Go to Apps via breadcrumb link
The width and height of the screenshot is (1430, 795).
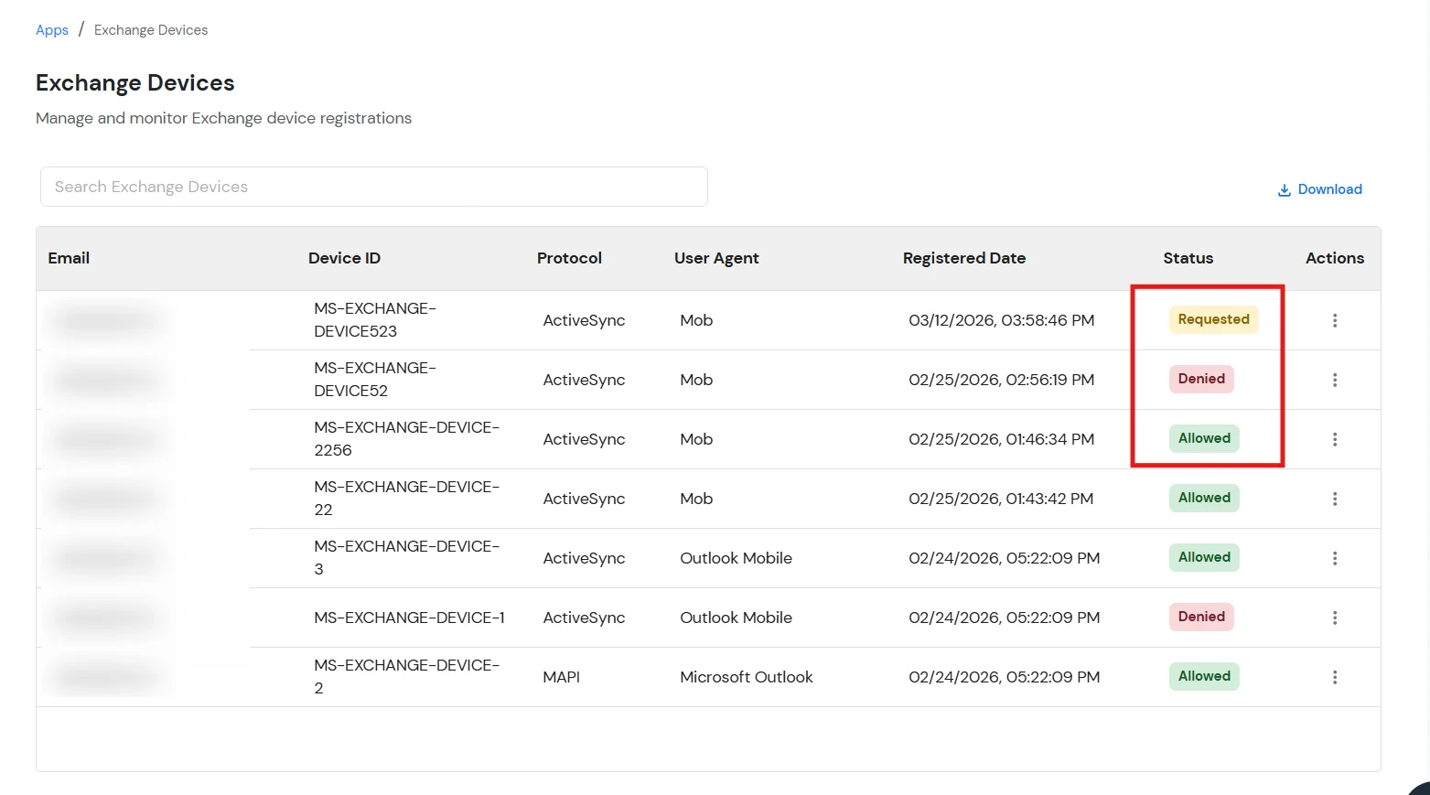pos(52,30)
